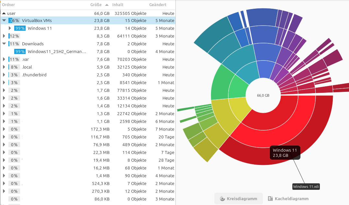349x205 pixels.
Task: Select the .thunderbird folder name
Action: point(34,75)
